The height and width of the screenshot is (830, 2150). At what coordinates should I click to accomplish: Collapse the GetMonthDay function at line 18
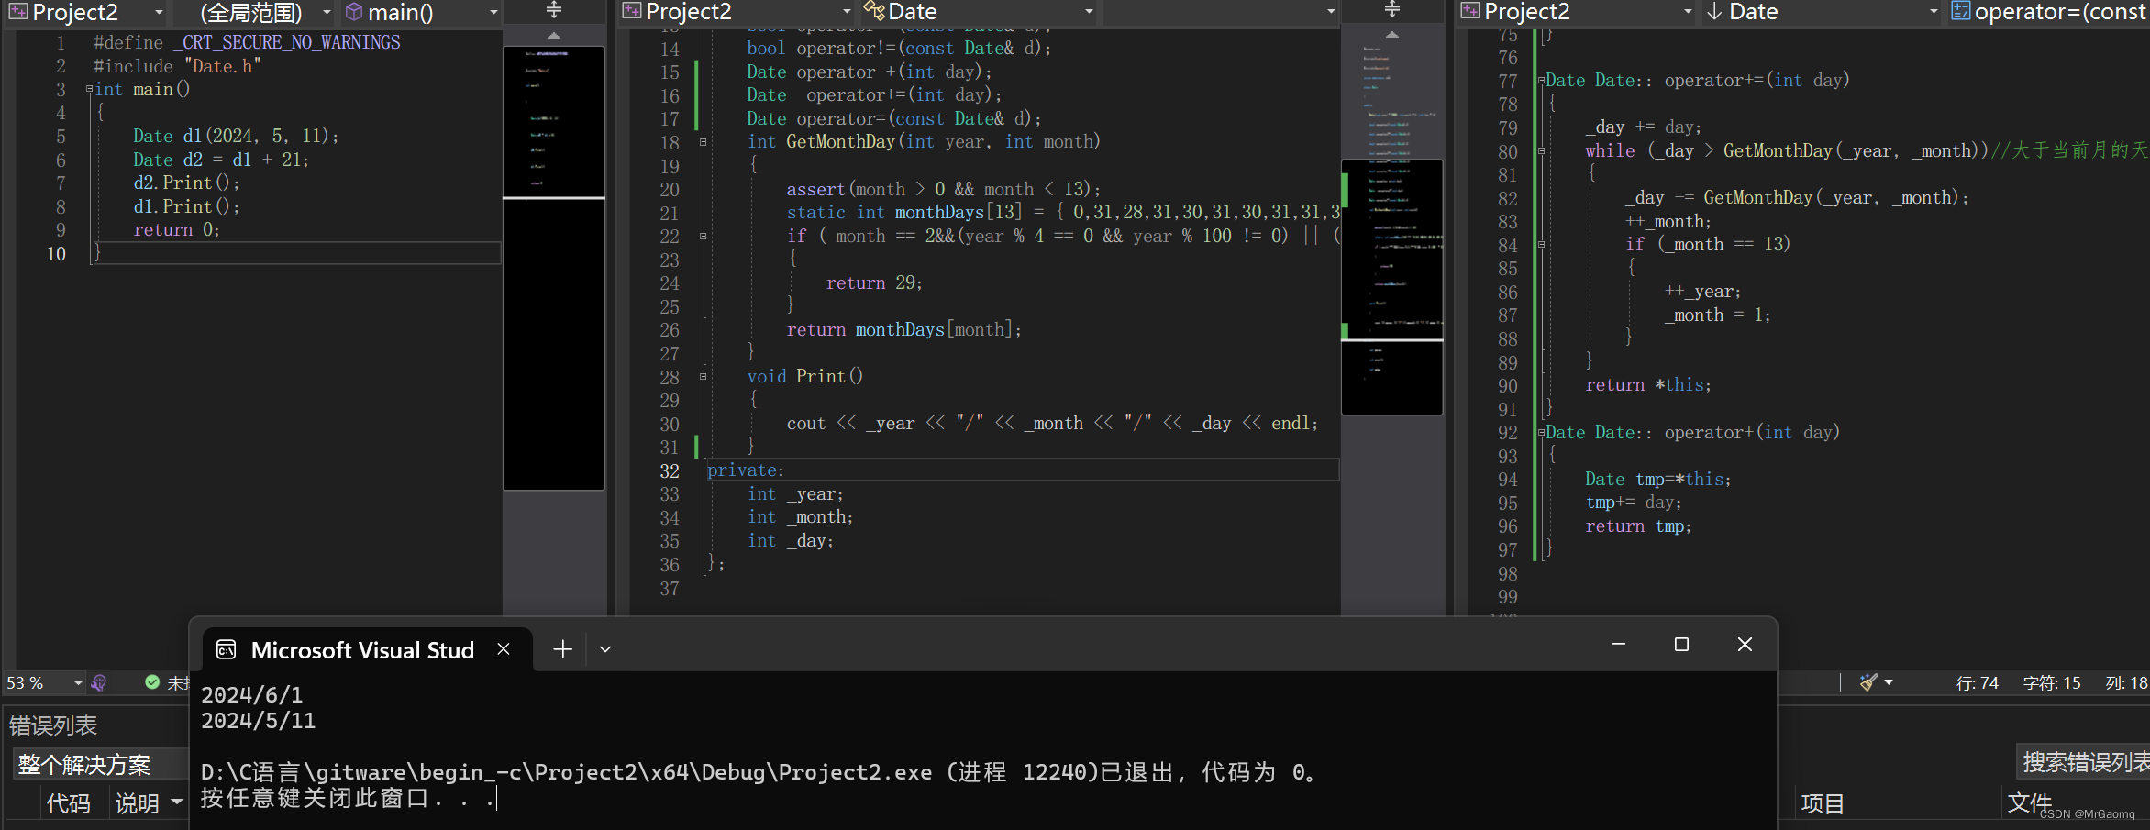pos(704,142)
